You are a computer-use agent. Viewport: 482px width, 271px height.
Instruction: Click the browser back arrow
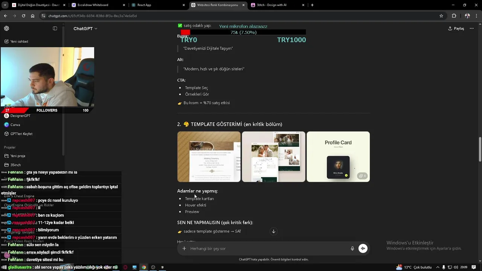[5, 16]
